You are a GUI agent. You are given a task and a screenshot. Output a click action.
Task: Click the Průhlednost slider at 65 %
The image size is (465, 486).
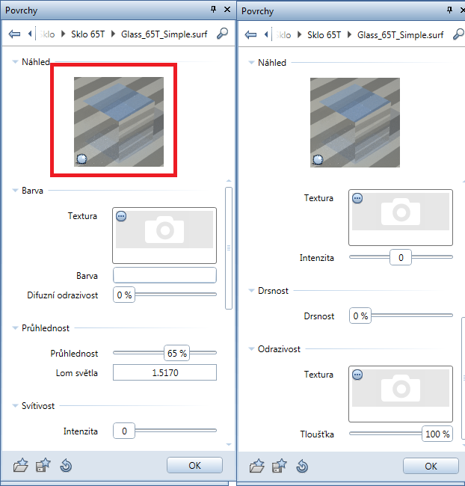tap(177, 353)
